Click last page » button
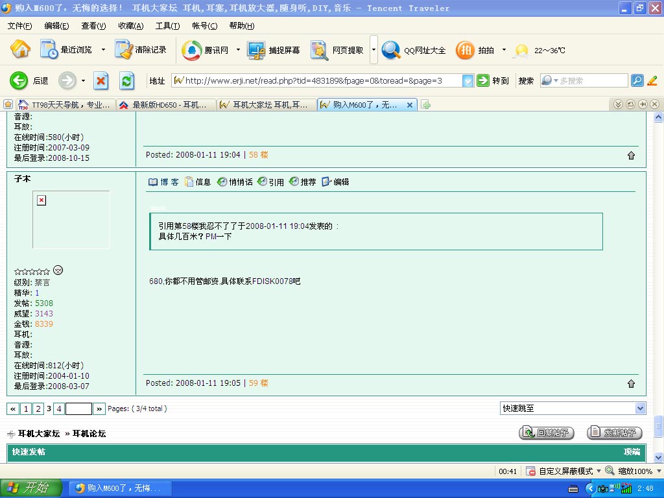664x498 pixels. [99, 409]
